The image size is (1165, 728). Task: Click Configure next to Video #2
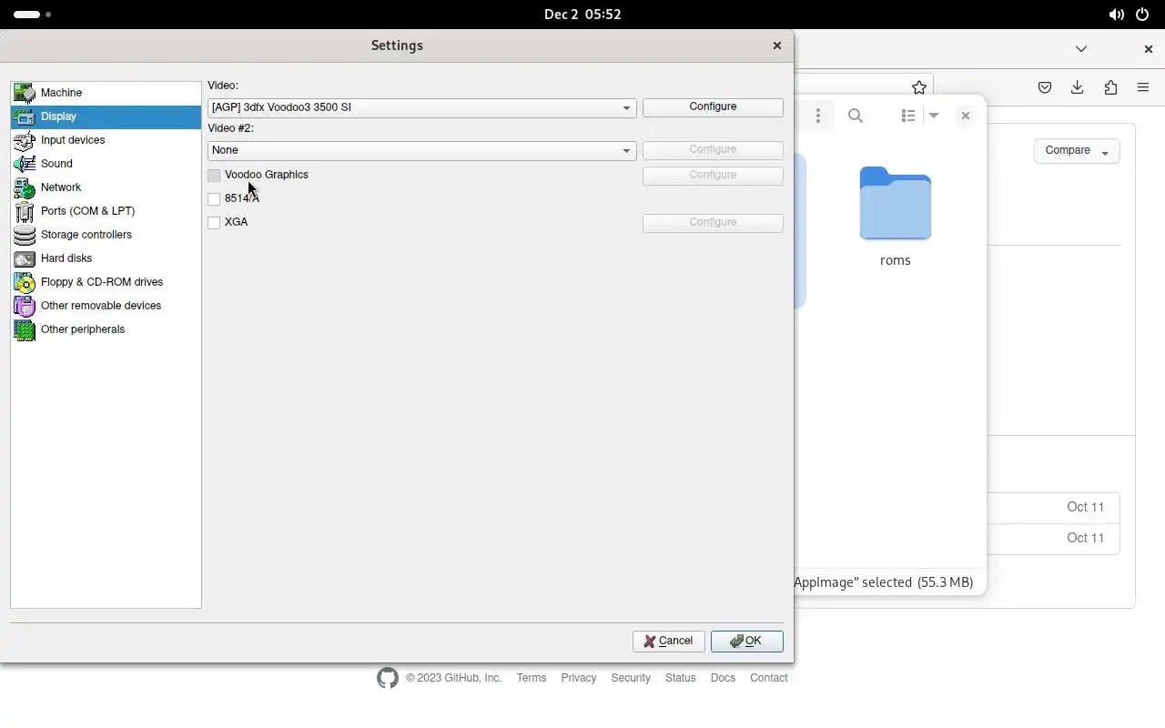[x=713, y=150]
